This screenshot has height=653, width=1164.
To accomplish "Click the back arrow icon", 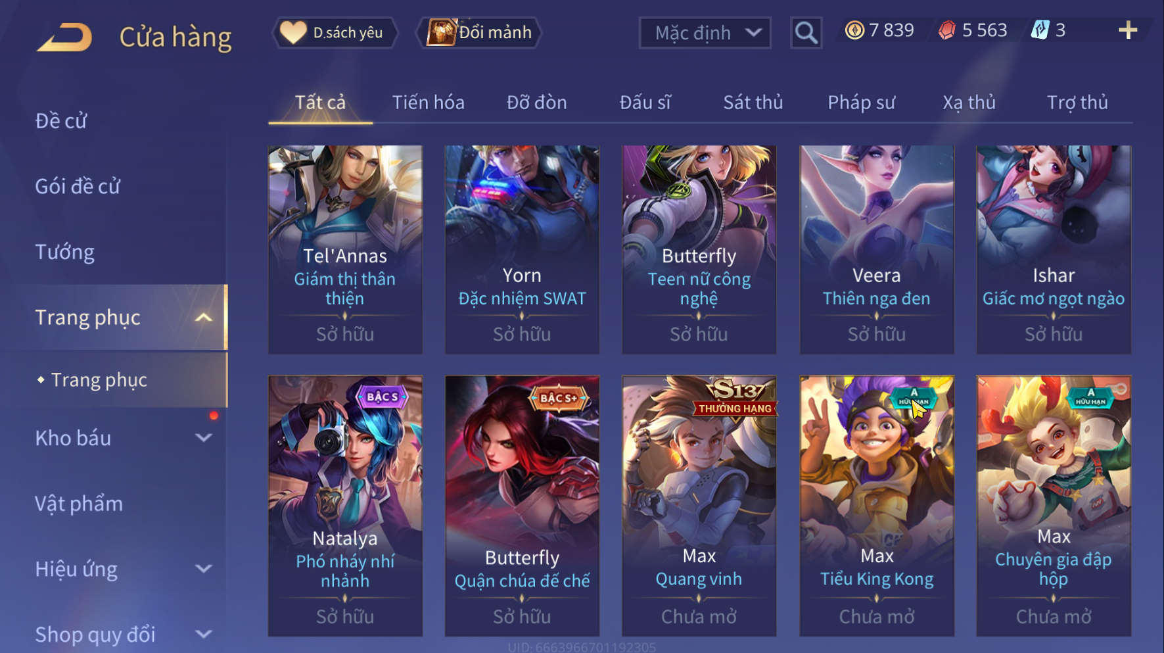I will tap(64, 37).
